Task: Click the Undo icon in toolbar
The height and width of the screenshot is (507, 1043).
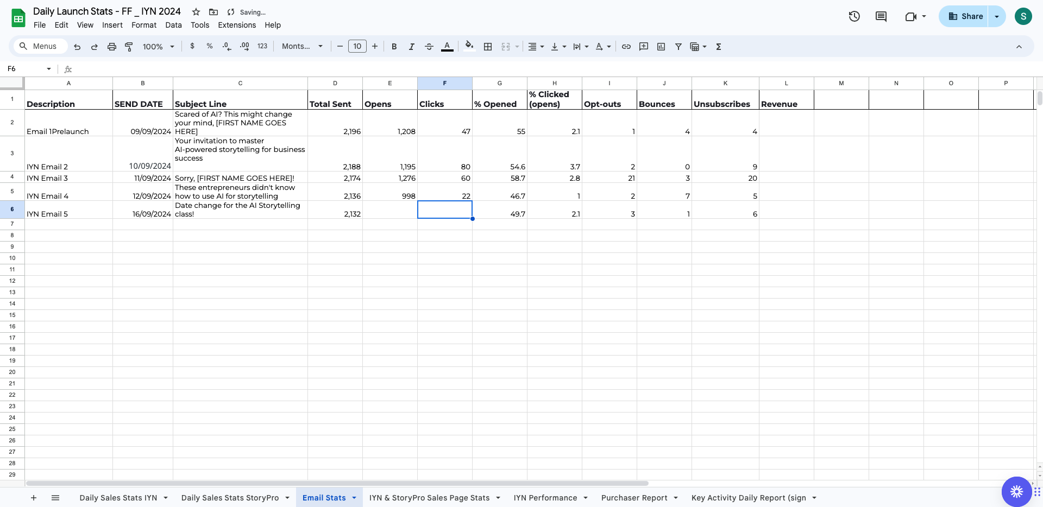Action: (x=77, y=47)
